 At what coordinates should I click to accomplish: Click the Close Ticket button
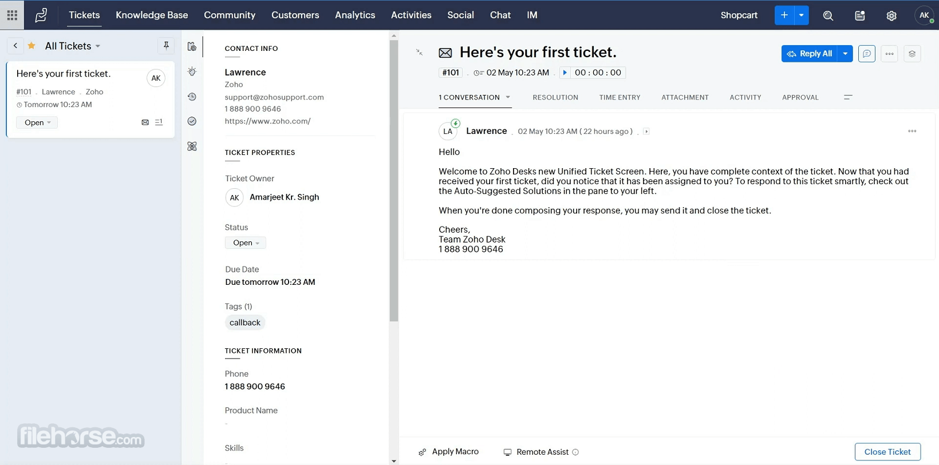[x=887, y=452]
